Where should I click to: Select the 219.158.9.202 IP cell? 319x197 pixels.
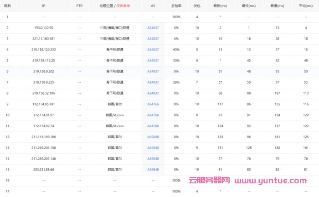[44, 71]
